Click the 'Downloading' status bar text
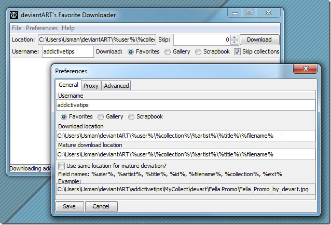Viewport: 331px width, 225px height. point(30,168)
